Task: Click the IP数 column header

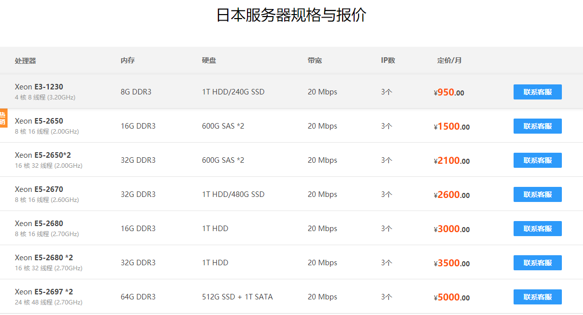Action: [x=388, y=60]
